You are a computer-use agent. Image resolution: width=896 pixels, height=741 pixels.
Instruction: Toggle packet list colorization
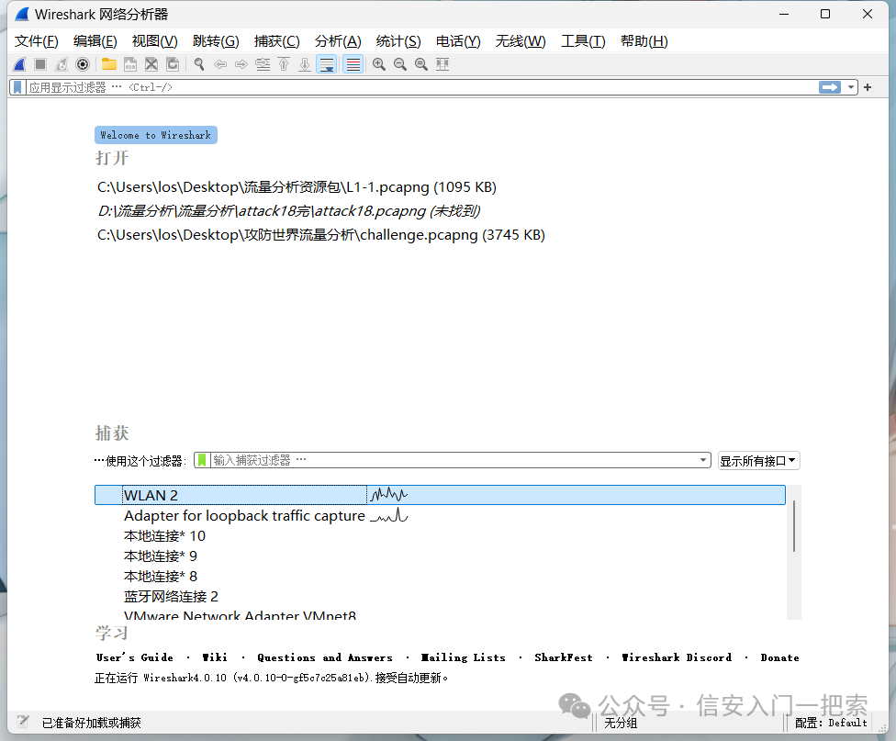click(x=353, y=64)
